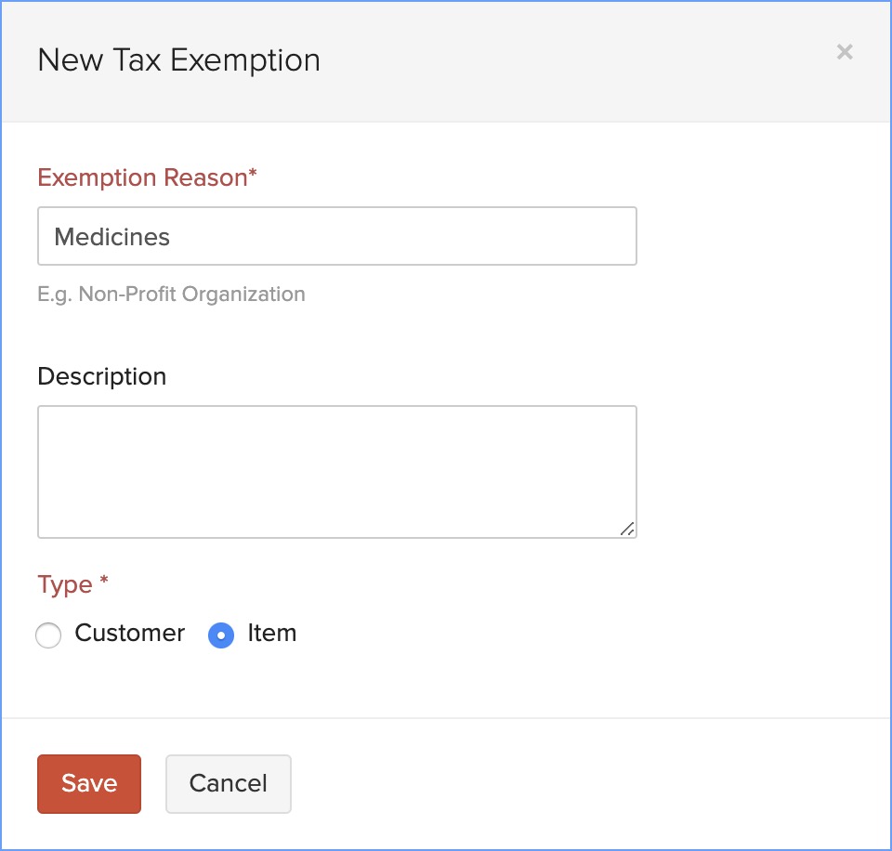Save the new tax exemption

click(x=89, y=783)
